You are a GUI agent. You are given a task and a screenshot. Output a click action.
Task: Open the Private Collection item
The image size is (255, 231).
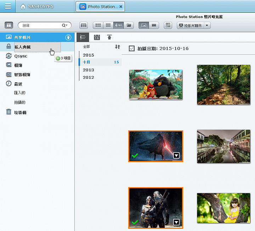[37, 47]
